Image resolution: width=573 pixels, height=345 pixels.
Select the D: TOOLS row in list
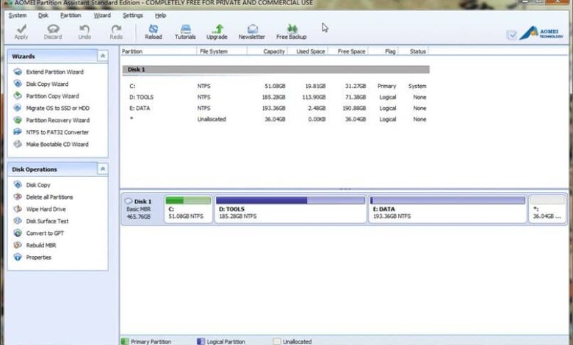click(276, 97)
